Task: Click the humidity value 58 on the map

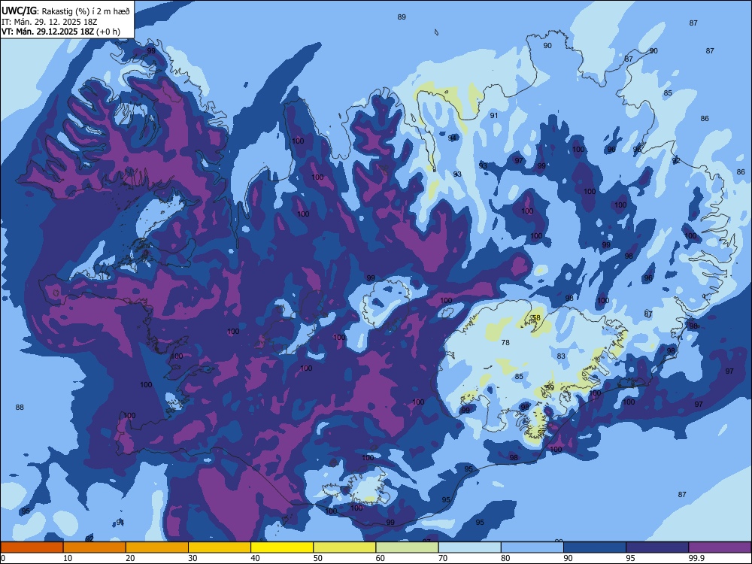Action: click(x=536, y=317)
